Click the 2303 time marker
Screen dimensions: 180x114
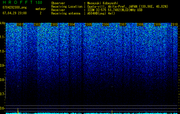(54, 25)
